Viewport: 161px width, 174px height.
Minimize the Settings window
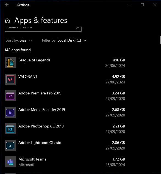pos(130,5)
